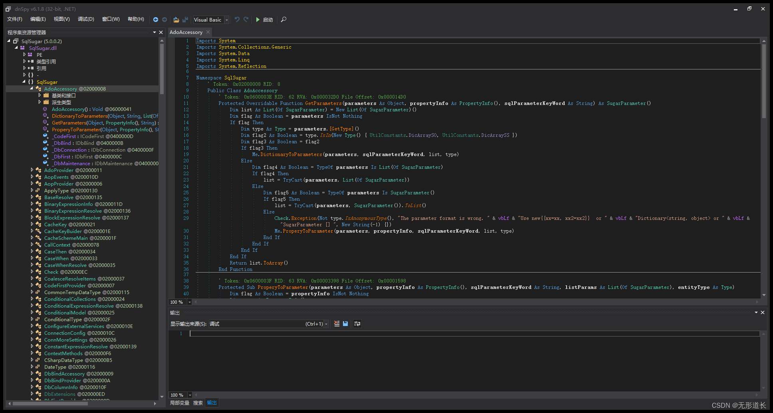Expand the 基类和接口 folder
The image size is (773, 413).
[x=39, y=95]
